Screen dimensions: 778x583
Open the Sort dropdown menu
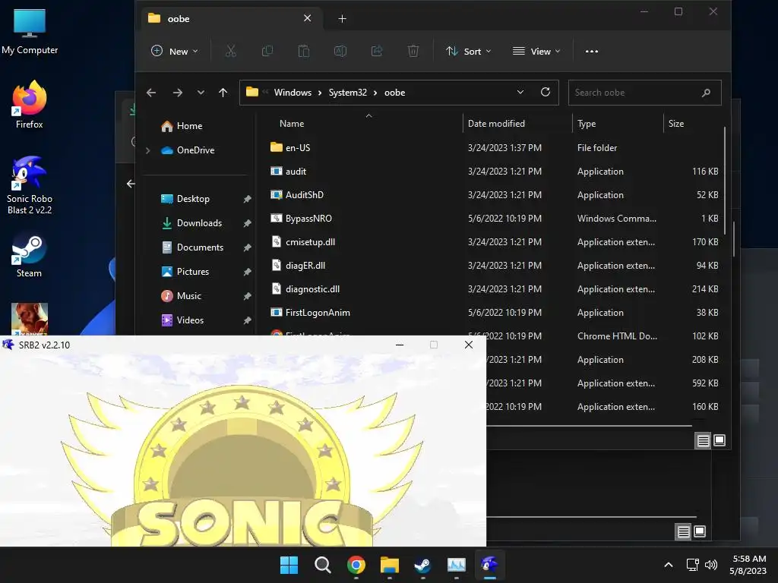click(468, 51)
